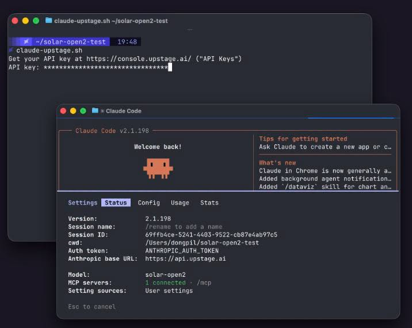Click the 'What's new' heading
Screen dimensions: 412x328
277,163
